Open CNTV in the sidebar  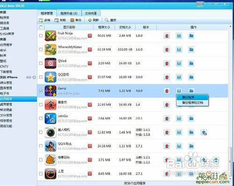point(4,67)
